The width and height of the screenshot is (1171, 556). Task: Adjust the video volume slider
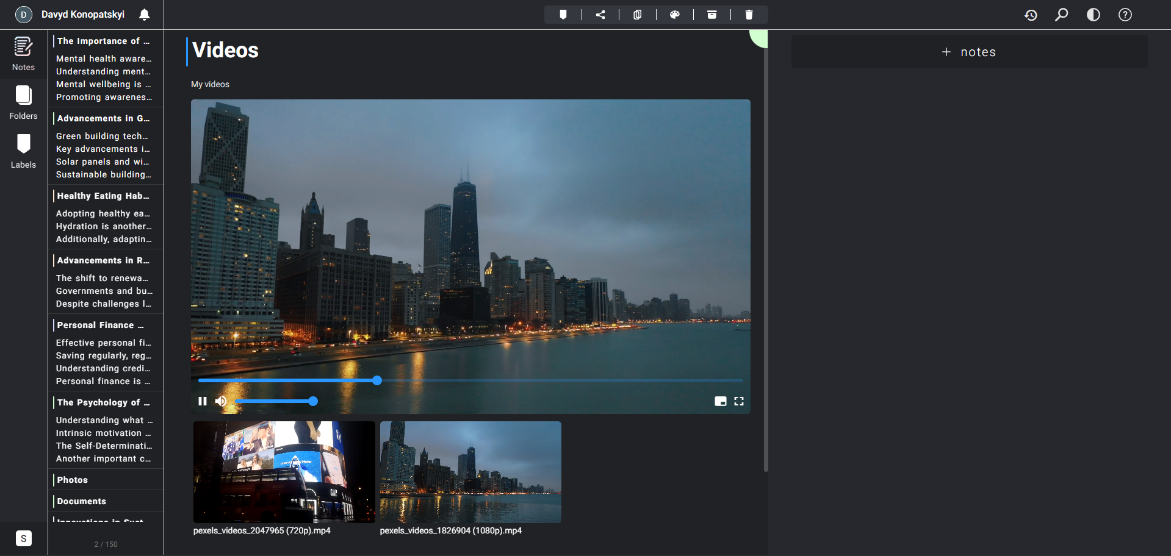click(276, 401)
